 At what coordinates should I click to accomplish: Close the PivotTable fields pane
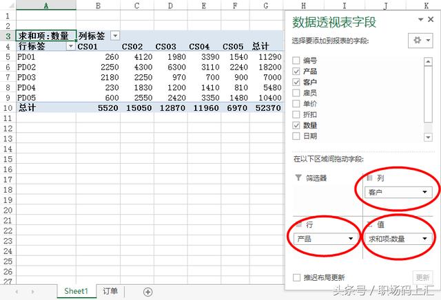tap(431, 19)
